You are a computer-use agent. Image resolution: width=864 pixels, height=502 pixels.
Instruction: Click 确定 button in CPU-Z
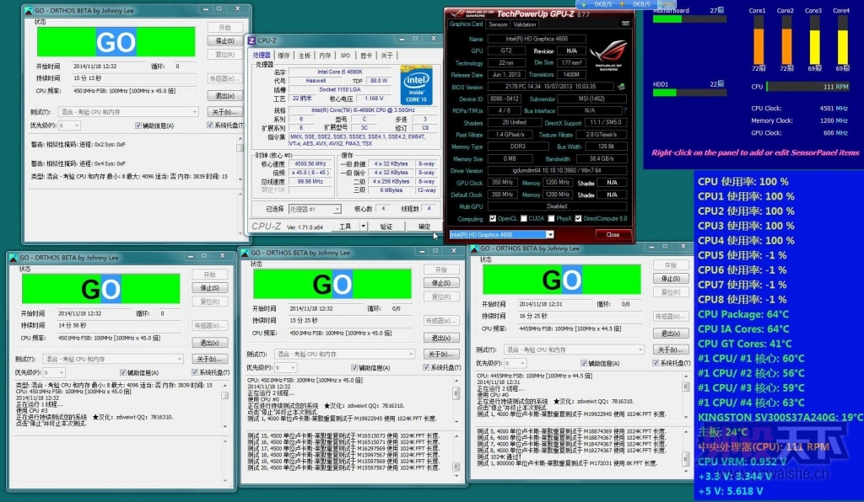(424, 227)
